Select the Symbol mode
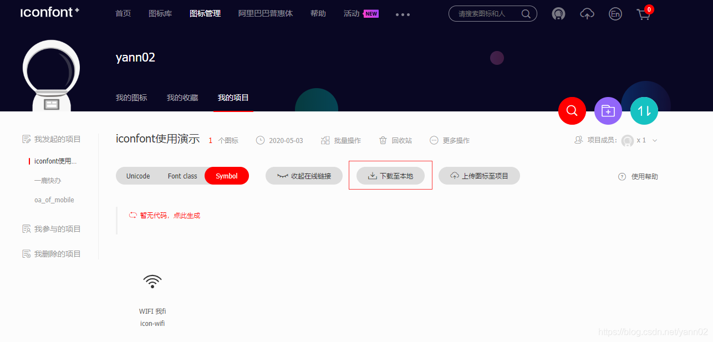This screenshot has height=342, width=713. [227, 176]
